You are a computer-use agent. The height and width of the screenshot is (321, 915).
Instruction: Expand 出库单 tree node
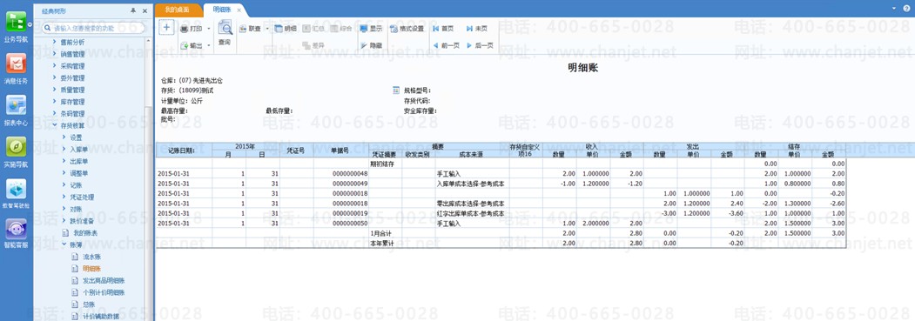[64, 162]
